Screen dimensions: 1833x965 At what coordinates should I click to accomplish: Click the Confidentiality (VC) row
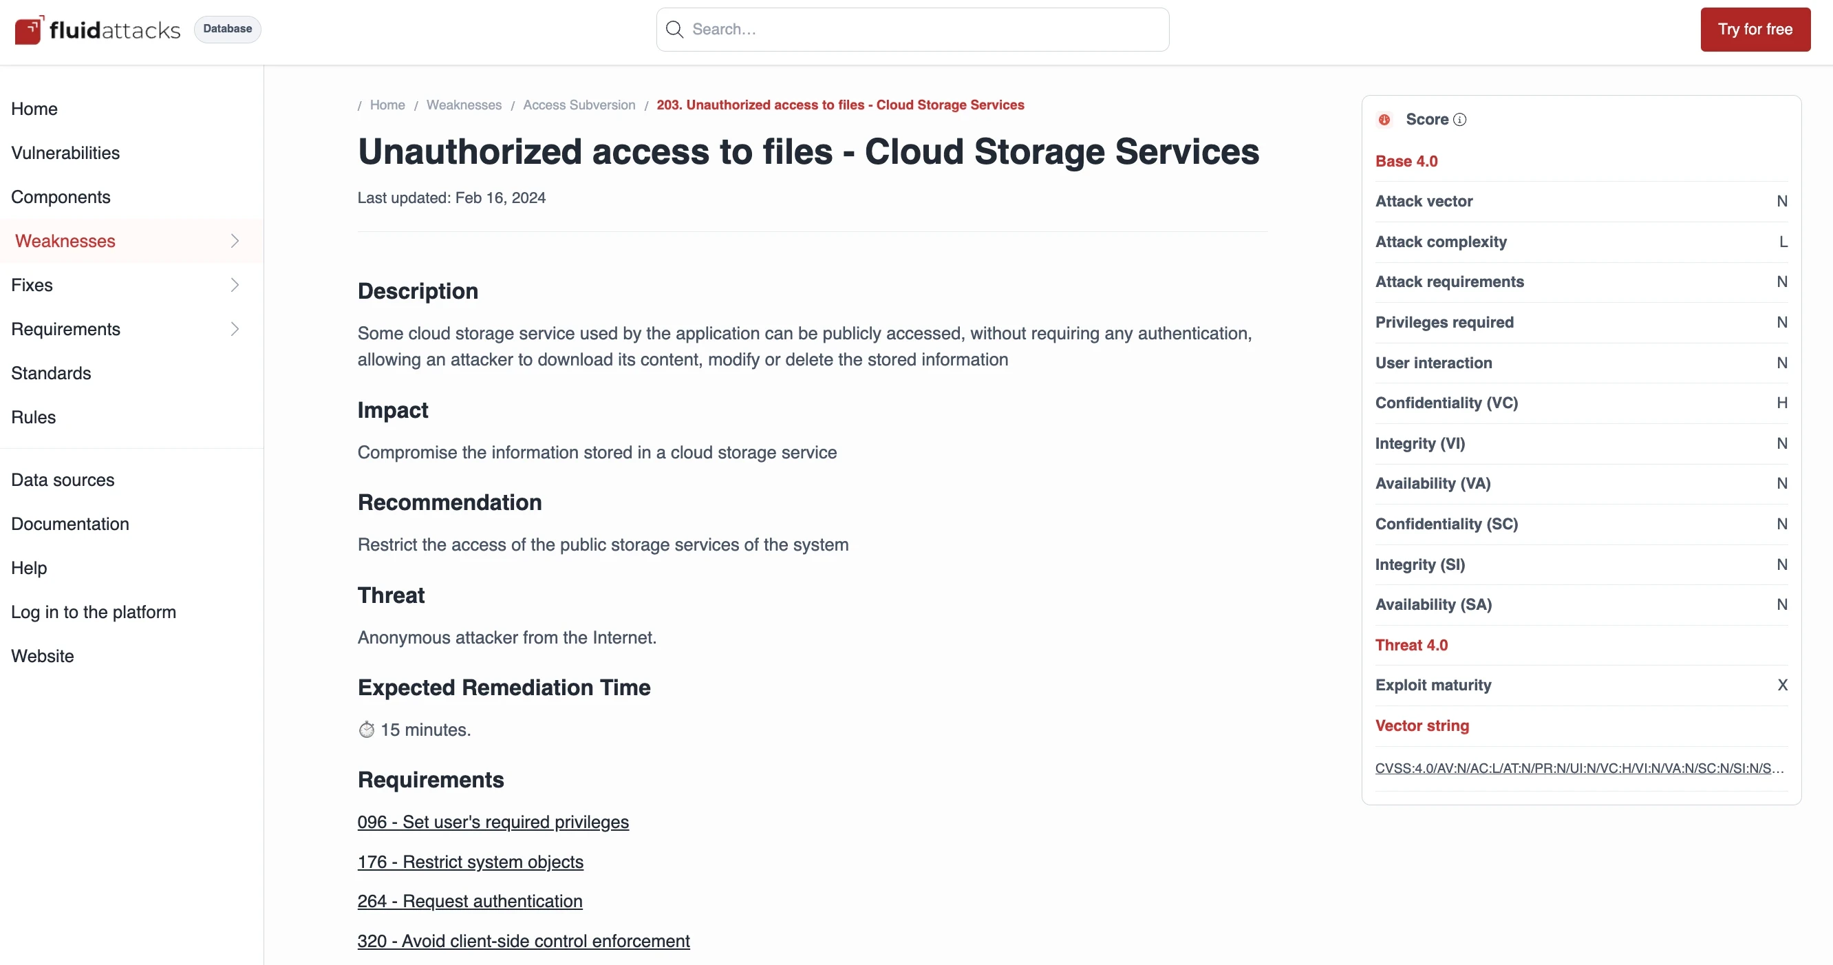(1581, 403)
